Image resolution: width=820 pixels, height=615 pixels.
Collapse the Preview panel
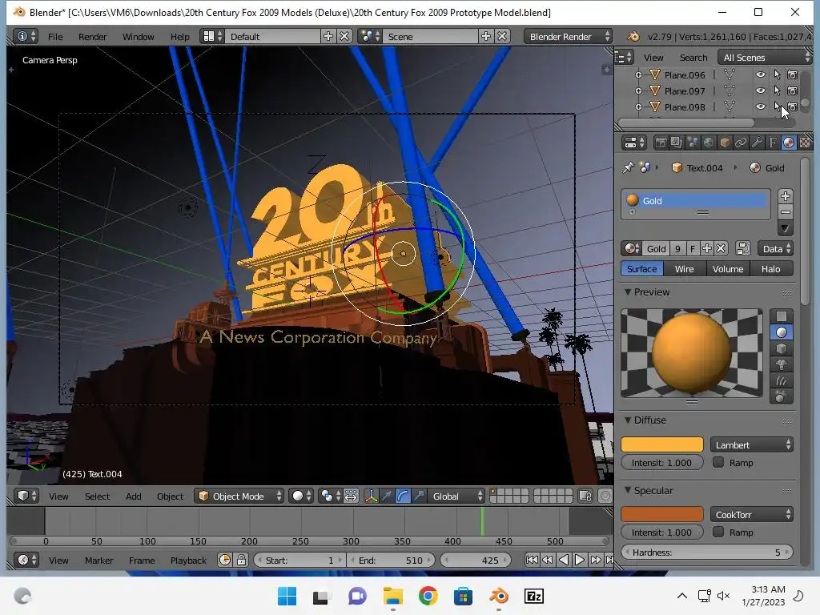628,291
